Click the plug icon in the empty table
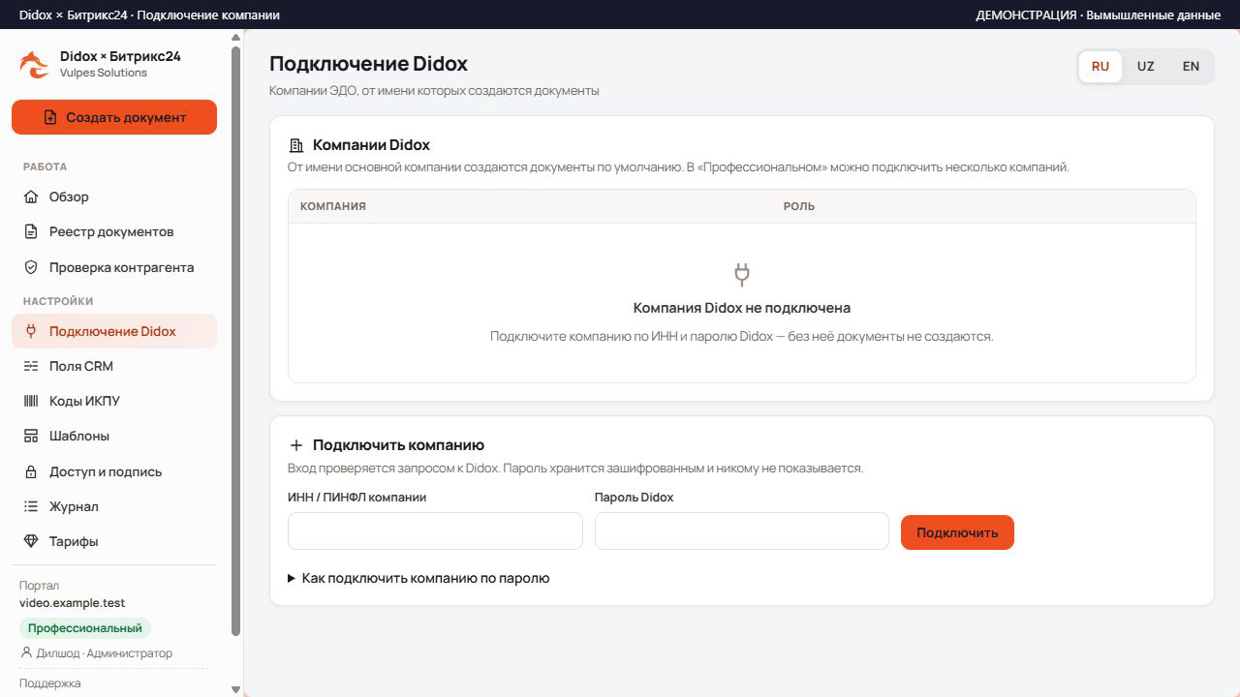The image size is (1240, 697). click(742, 274)
